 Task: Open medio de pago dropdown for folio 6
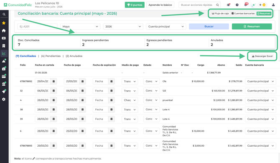click(x=130, y=131)
